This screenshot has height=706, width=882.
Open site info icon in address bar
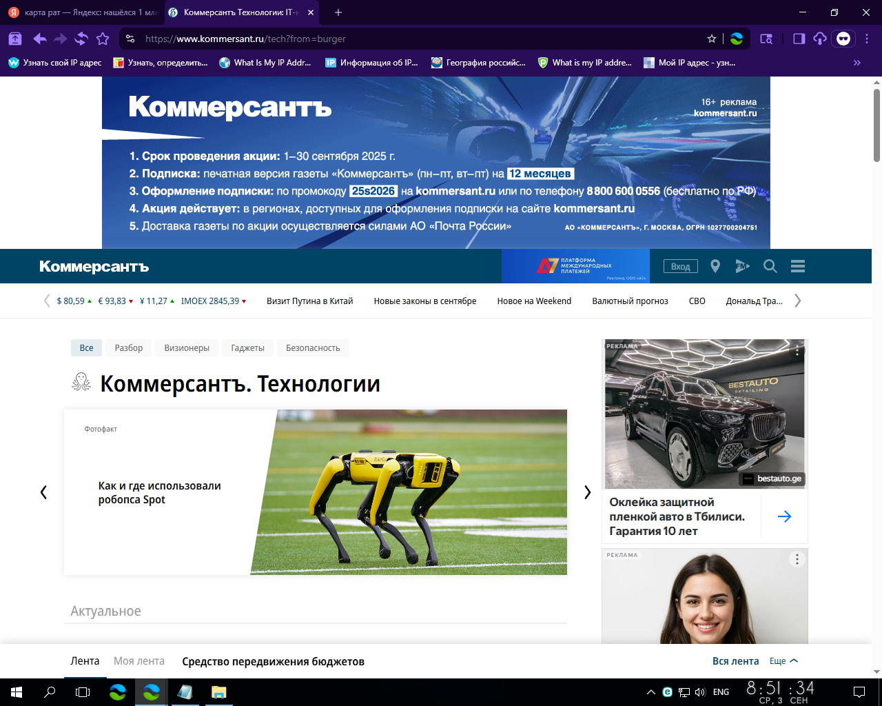(x=130, y=39)
